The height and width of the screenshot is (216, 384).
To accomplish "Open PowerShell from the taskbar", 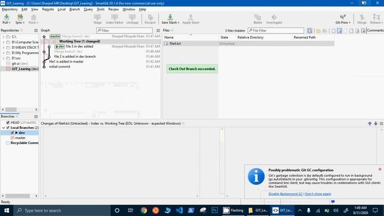I will point(191,211).
